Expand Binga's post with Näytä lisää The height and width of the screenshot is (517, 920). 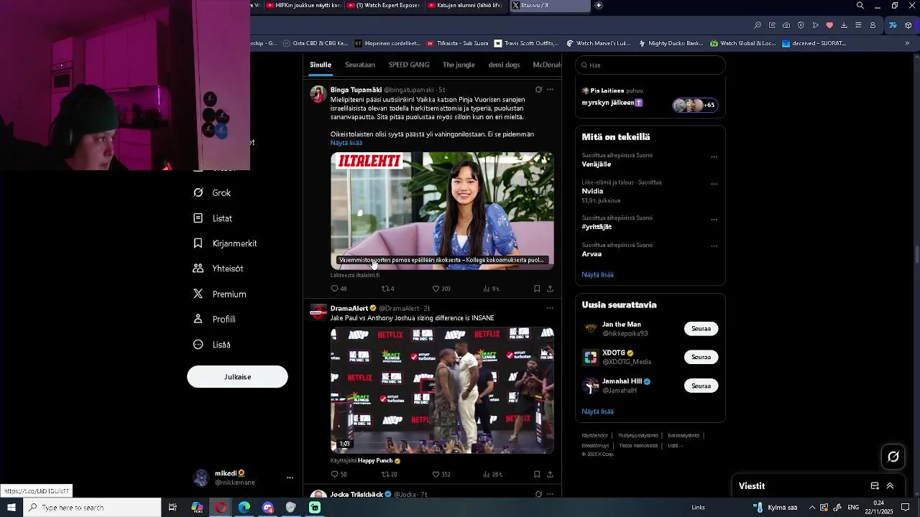pyautogui.click(x=346, y=143)
